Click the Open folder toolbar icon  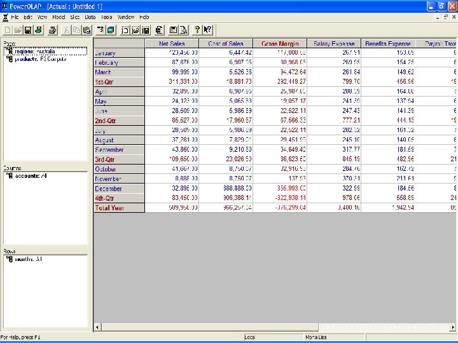point(18,30)
